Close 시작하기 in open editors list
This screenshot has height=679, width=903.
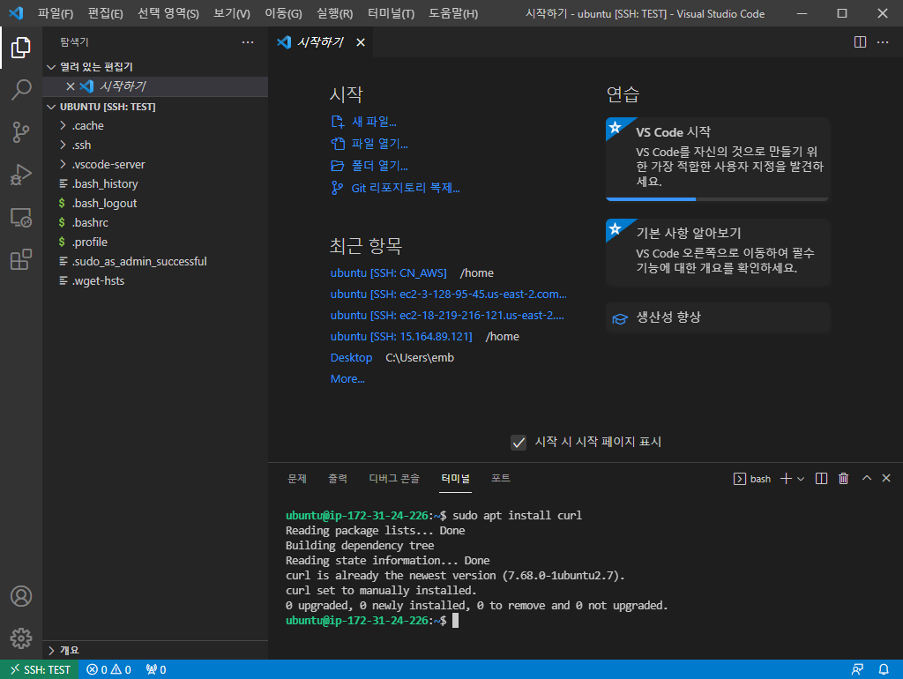tap(71, 86)
